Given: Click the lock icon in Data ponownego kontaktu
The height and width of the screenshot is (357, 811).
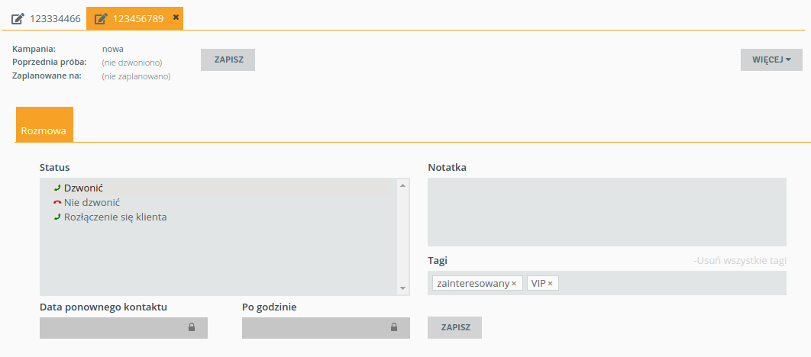Looking at the screenshot, I should [x=192, y=327].
